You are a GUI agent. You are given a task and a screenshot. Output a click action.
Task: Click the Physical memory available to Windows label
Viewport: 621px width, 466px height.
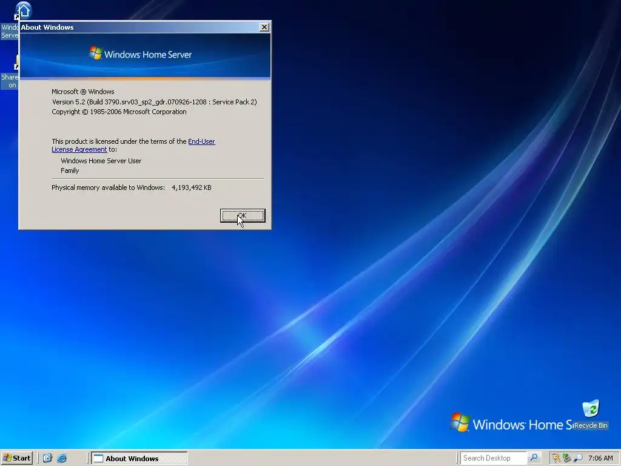pos(108,187)
